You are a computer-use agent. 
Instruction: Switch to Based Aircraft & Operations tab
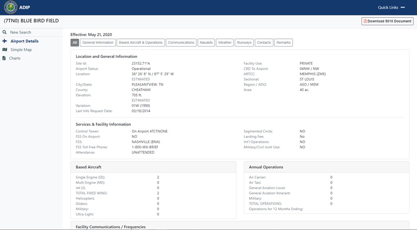point(141,43)
